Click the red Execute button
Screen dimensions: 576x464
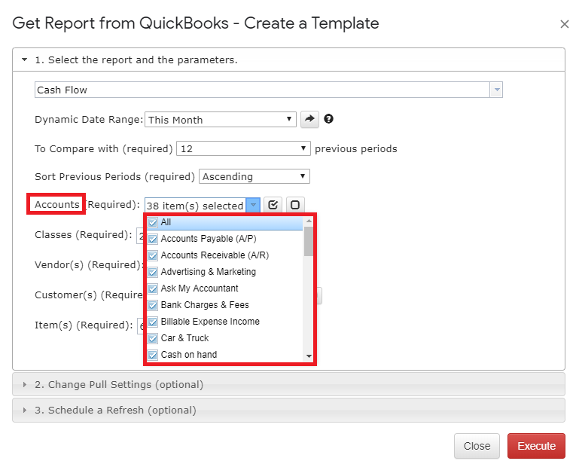(x=536, y=446)
